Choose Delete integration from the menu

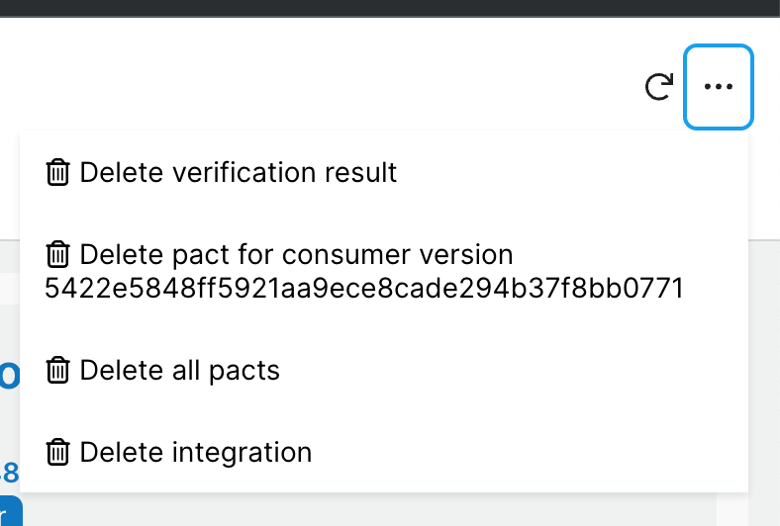pyautogui.click(x=195, y=453)
